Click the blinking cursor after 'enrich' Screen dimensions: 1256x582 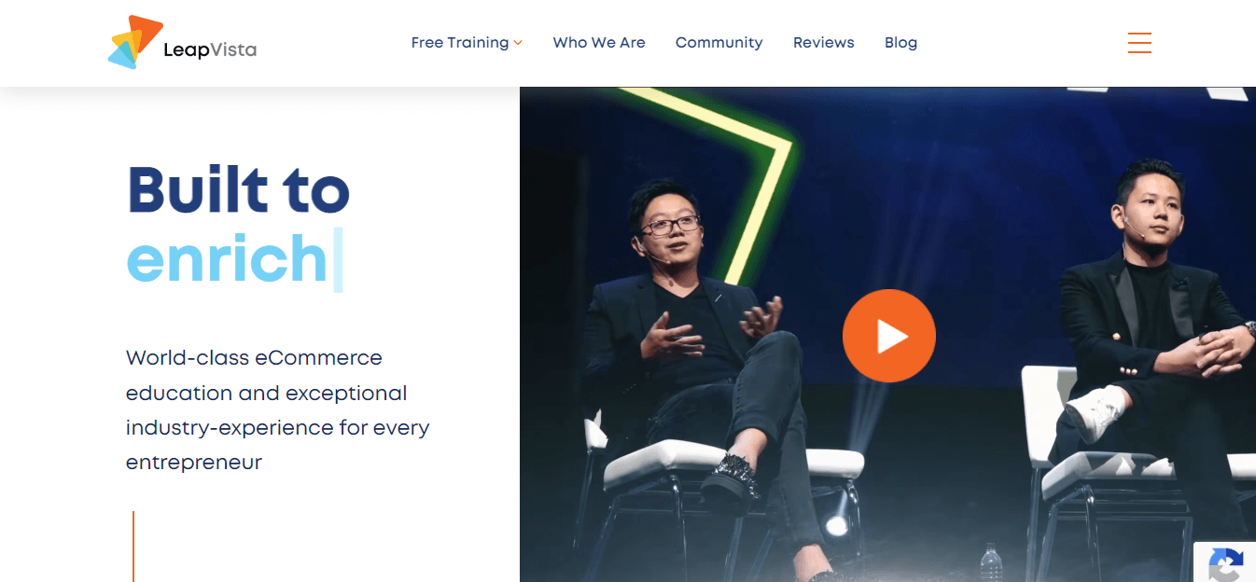point(338,259)
